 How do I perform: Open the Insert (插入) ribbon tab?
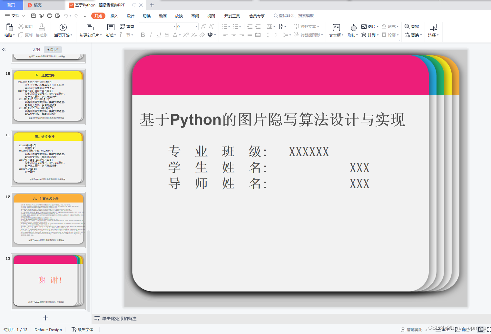coord(114,16)
